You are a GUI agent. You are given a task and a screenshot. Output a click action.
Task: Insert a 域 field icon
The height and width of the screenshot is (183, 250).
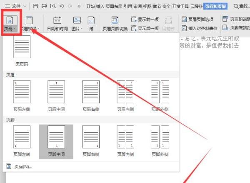coord(91,20)
